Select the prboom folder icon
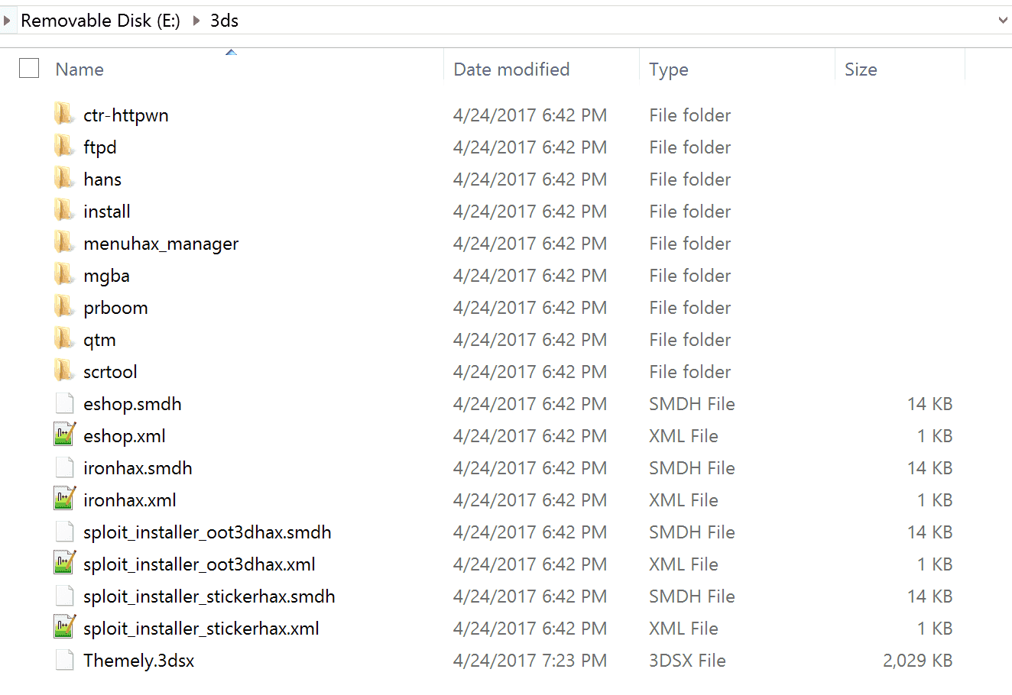This screenshot has width=1012, height=695. 64,307
